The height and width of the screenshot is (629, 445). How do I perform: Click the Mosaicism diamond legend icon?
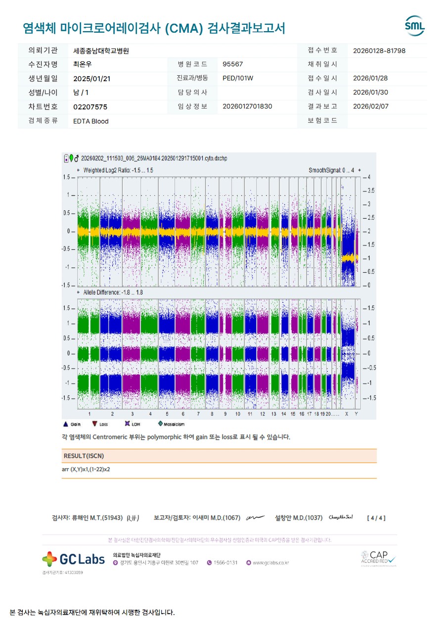(x=160, y=424)
